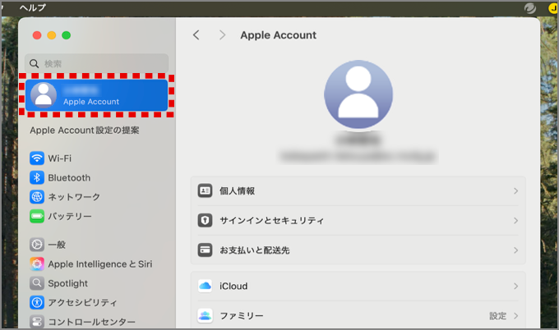Click the back navigation arrow
559x330 pixels.
pyautogui.click(x=196, y=35)
